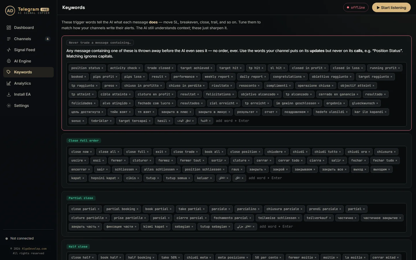This screenshot has width=416, height=260.
Task: Remove the 'position status' keyword
Action: 102,68
